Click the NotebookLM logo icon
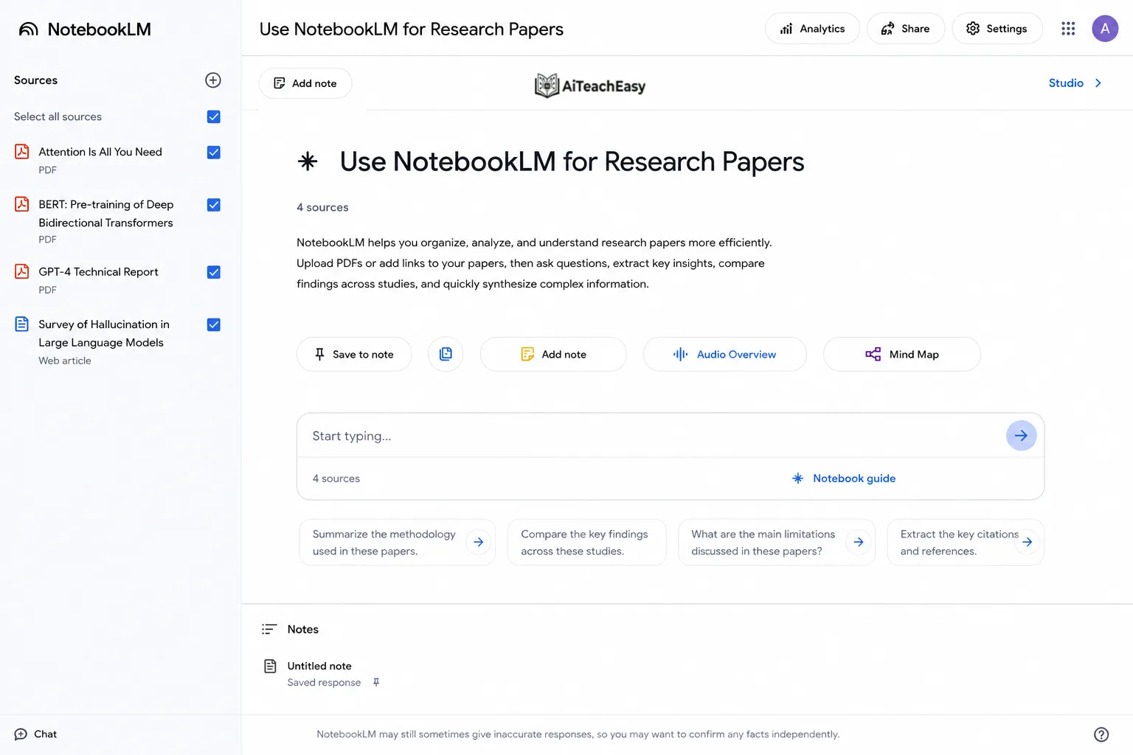This screenshot has height=755, width=1133. 28,29
